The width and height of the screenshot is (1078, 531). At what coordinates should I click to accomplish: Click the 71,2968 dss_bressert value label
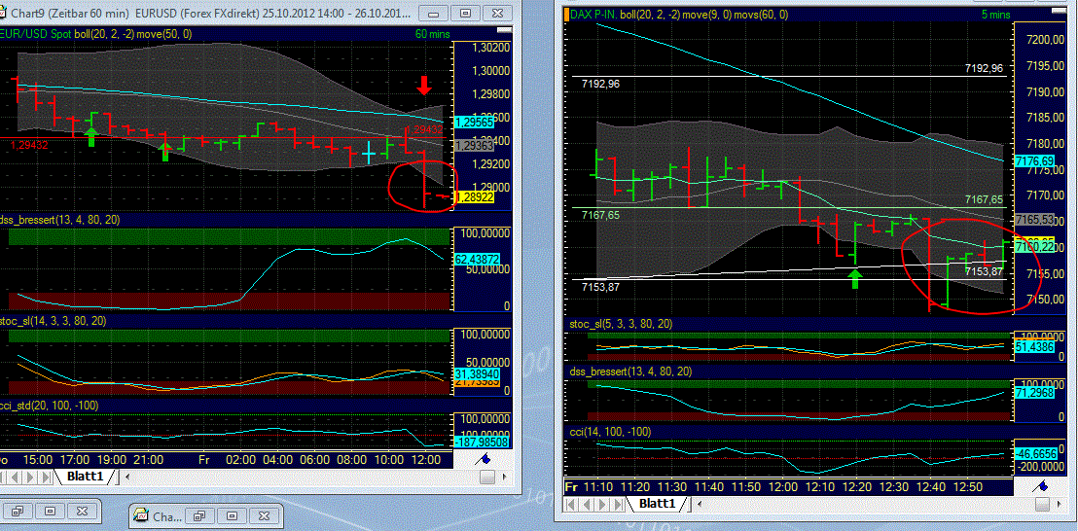pyautogui.click(x=1034, y=394)
